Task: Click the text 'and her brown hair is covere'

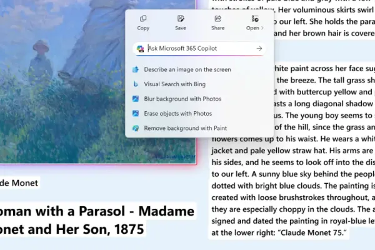Action: click(324, 33)
